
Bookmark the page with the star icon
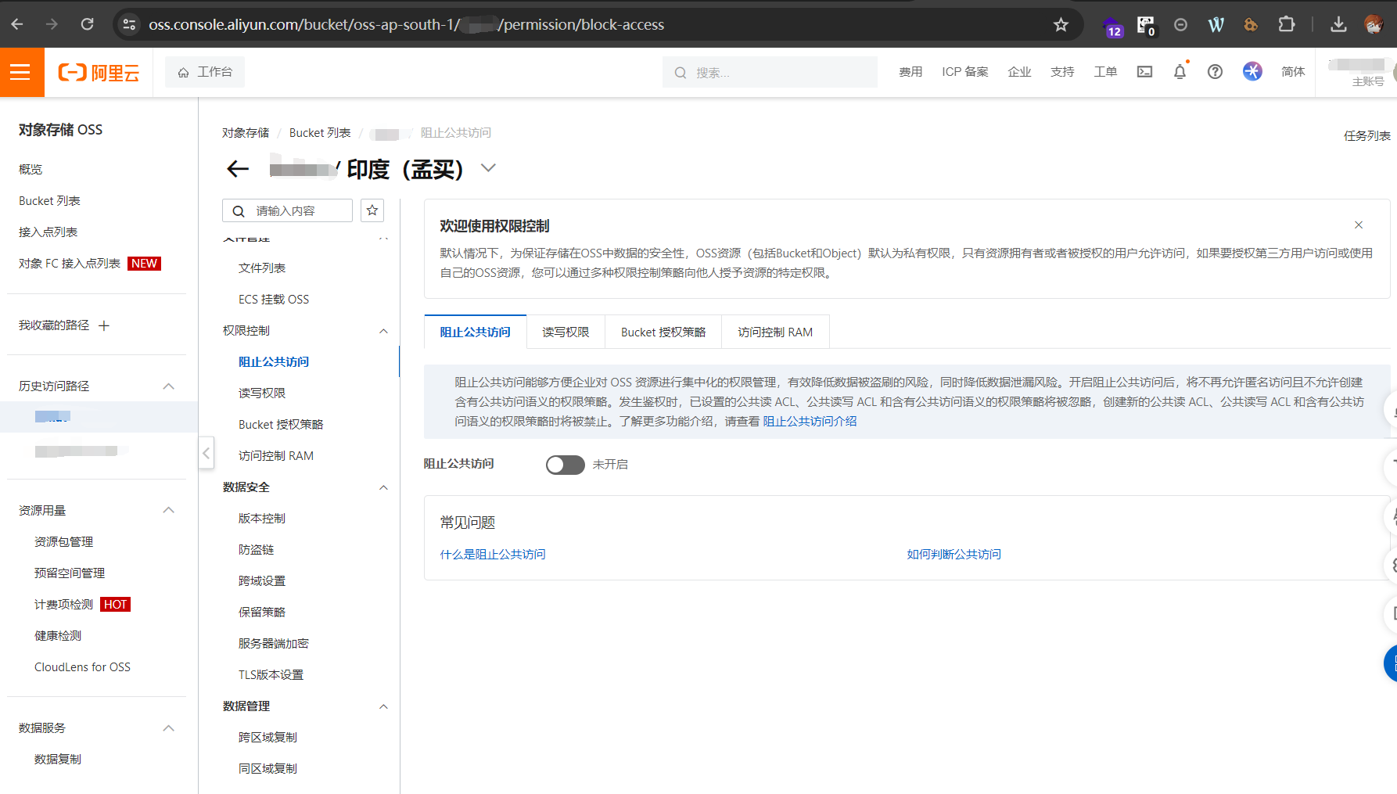1061,24
